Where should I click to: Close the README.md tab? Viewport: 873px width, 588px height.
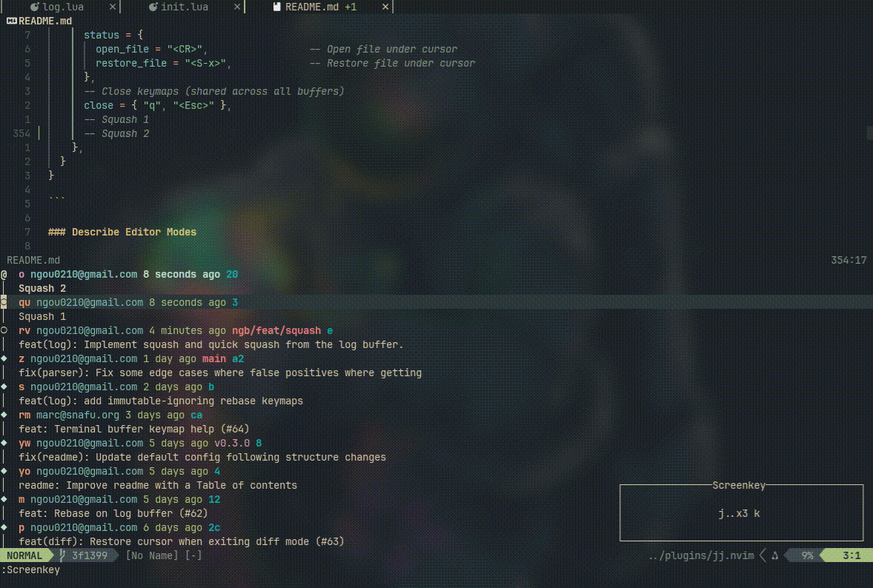click(385, 7)
